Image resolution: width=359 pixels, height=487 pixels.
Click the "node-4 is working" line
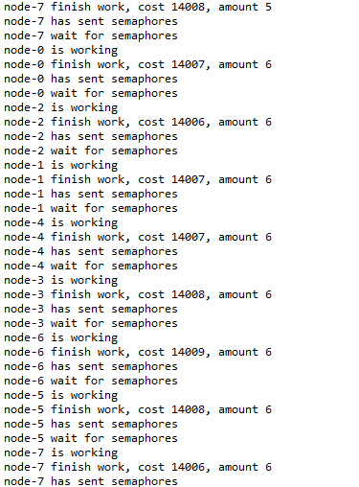click(x=60, y=222)
